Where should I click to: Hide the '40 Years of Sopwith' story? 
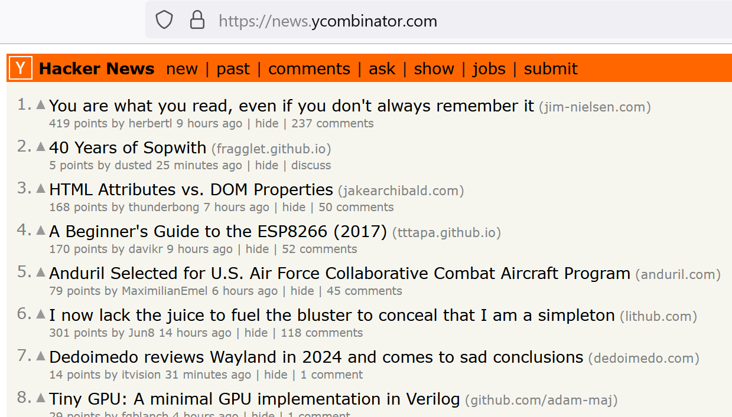(x=266, y=165)
